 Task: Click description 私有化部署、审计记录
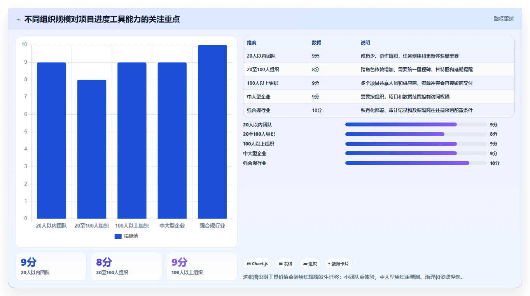point(416,110)
